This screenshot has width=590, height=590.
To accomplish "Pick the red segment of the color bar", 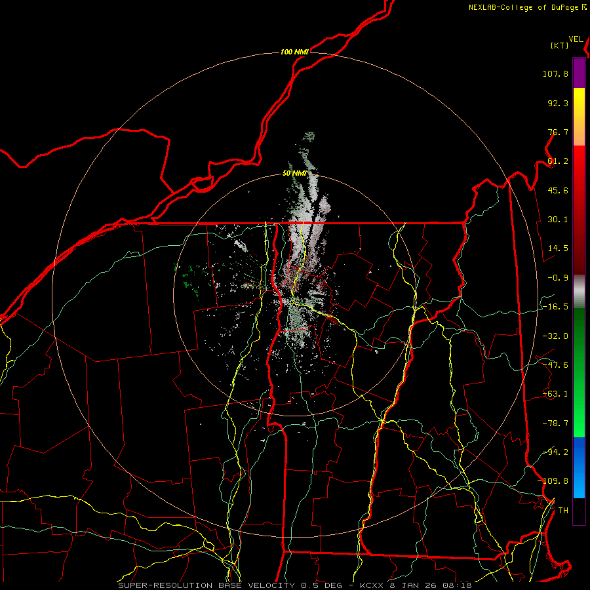I will pyautogui.click(x=579, y=210).
